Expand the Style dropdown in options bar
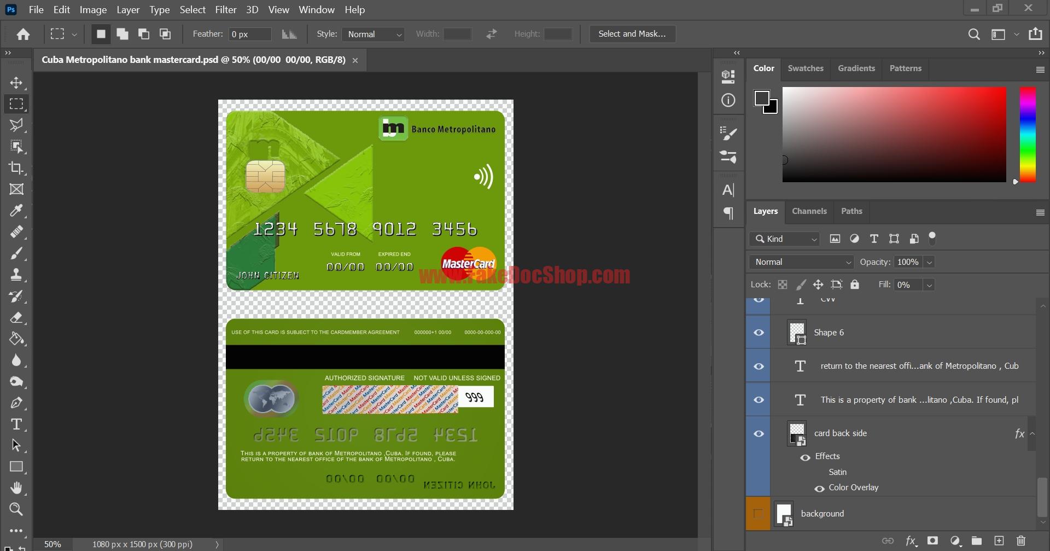This screenshot has width=1050, height=551. [374, 34]
